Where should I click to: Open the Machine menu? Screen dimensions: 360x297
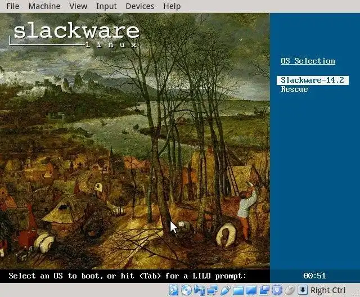[44, 6]
